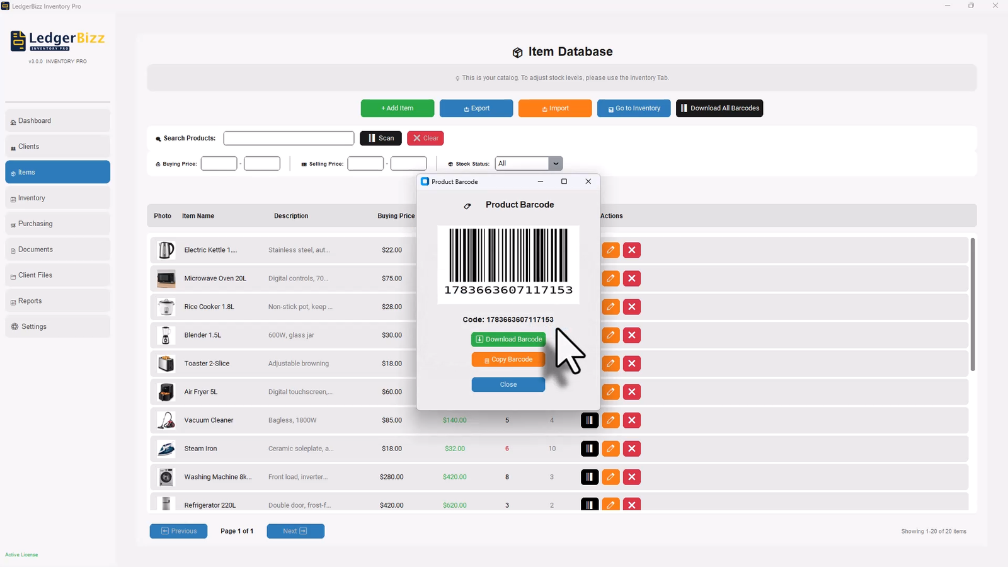Click the maximum Buying Price field
The image size is (1008, 567).
262,164
